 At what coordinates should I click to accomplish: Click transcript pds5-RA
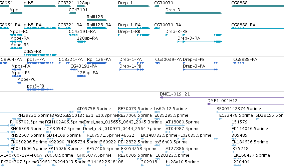[x=40, y=28]
